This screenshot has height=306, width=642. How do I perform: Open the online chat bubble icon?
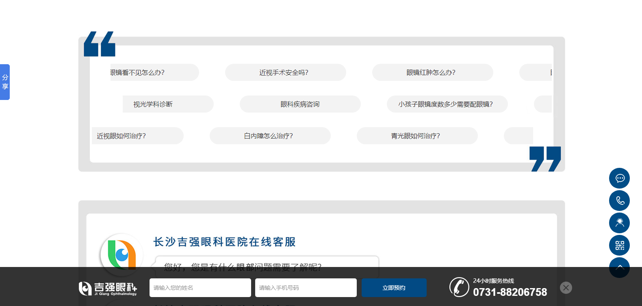(x=619, y=178)
